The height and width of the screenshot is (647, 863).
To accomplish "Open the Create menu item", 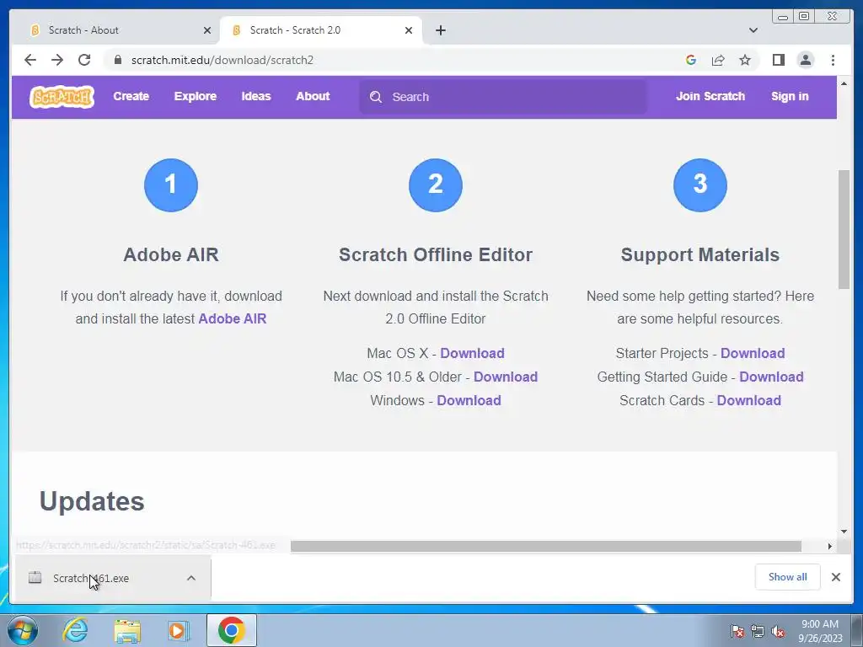I will (131, 96).
